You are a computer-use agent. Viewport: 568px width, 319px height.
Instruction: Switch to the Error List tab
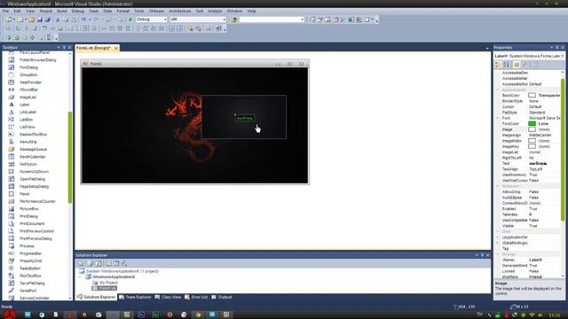coord(196,297)
